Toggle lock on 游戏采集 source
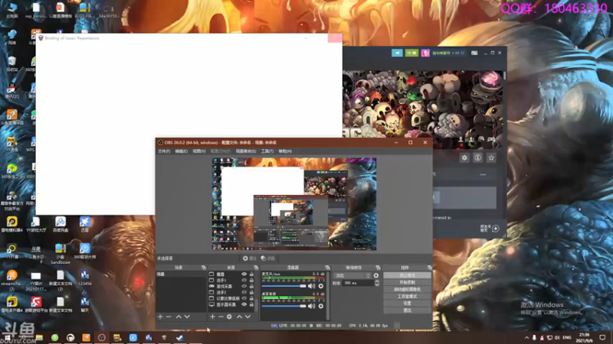613x344 pixels. (252, 286)
